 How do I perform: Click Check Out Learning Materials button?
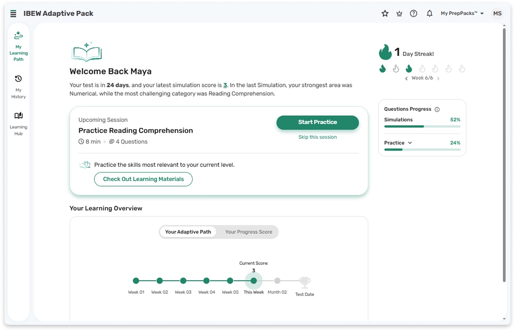143,179
